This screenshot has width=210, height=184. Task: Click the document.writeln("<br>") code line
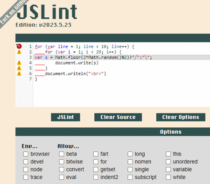tap(76, 74)
